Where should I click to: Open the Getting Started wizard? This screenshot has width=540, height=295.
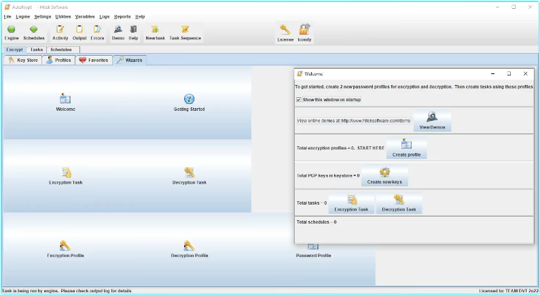[189, 103]
